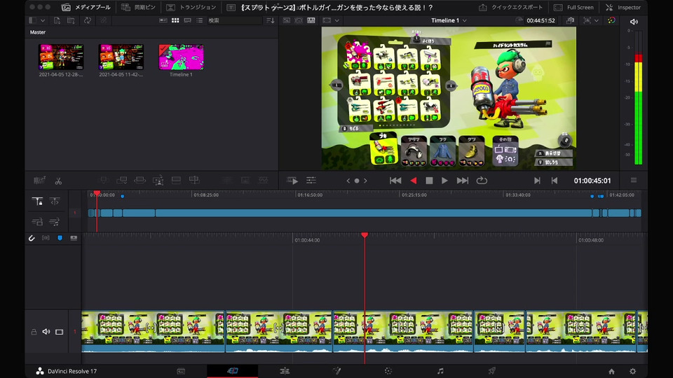Open the Inspector panel
The width and height of the screenshot is (673, 378).
coord(623,7)
